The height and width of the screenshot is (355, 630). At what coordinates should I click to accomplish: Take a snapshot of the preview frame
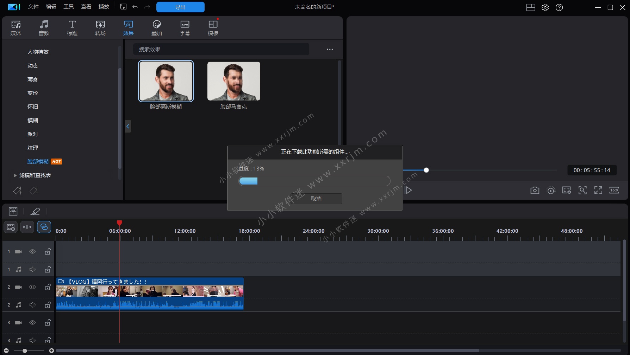tap(535, 190)
